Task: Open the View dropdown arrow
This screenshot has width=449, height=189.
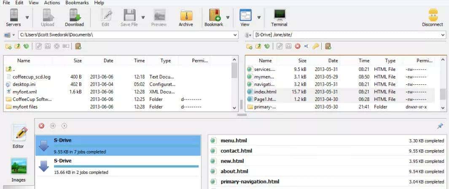Action: 259,18
